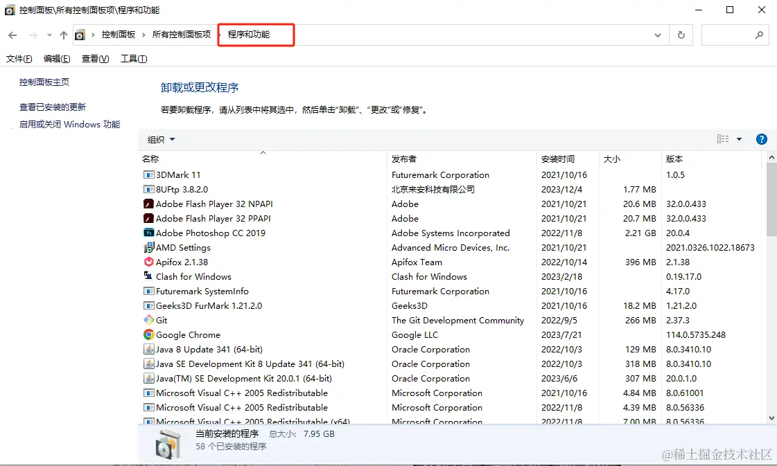777x466 pixels.
Task: Click the scrollbar up arrow
Action: click(x=771, y=157)
